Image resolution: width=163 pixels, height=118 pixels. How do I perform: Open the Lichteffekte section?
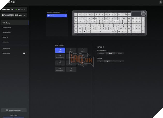point(14,23)
